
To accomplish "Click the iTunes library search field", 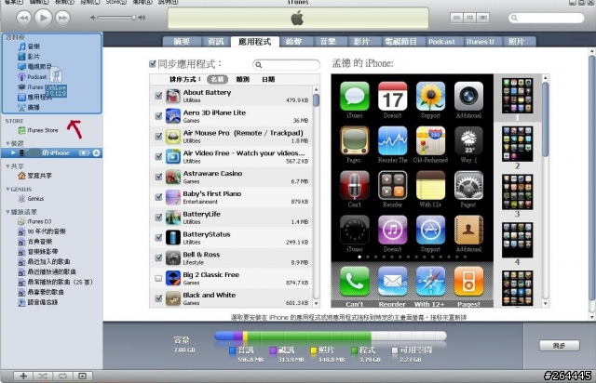I will (547, 18).
